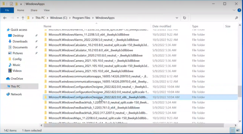Screen dimensions: 243x134
Task: Open the address bar history dropdown
Action: point(177,18)
